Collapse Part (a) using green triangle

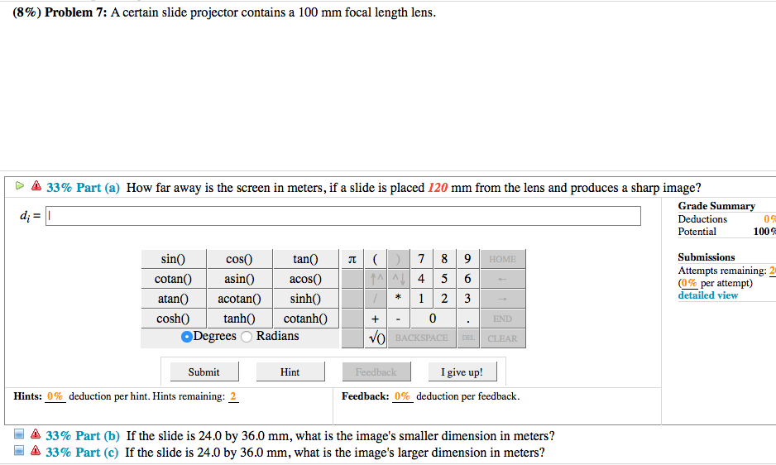click(20, 187)
